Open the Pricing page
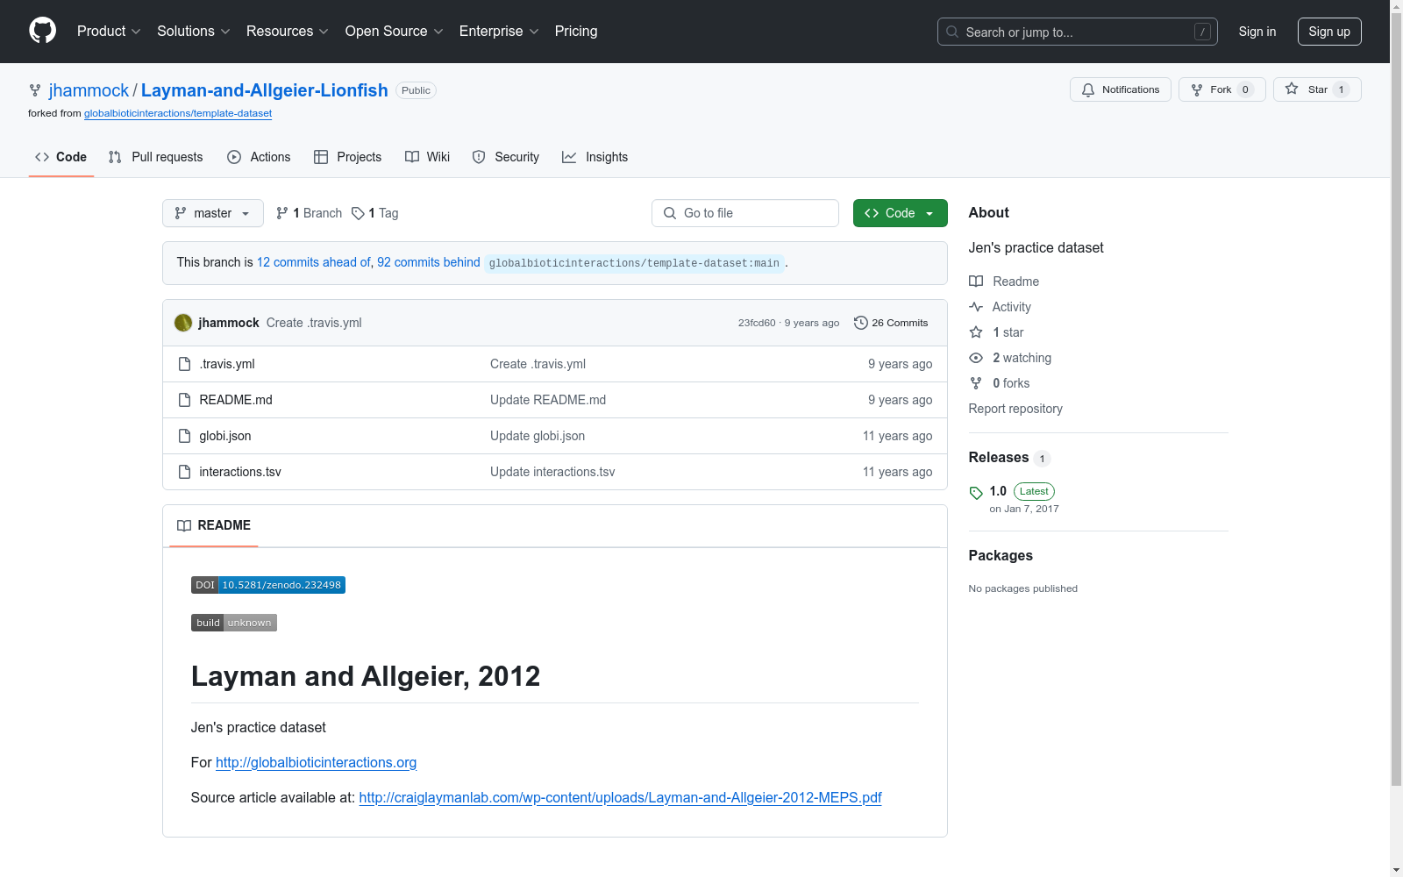The height and width of the screenshot is (877, 1403). (576, 32)
